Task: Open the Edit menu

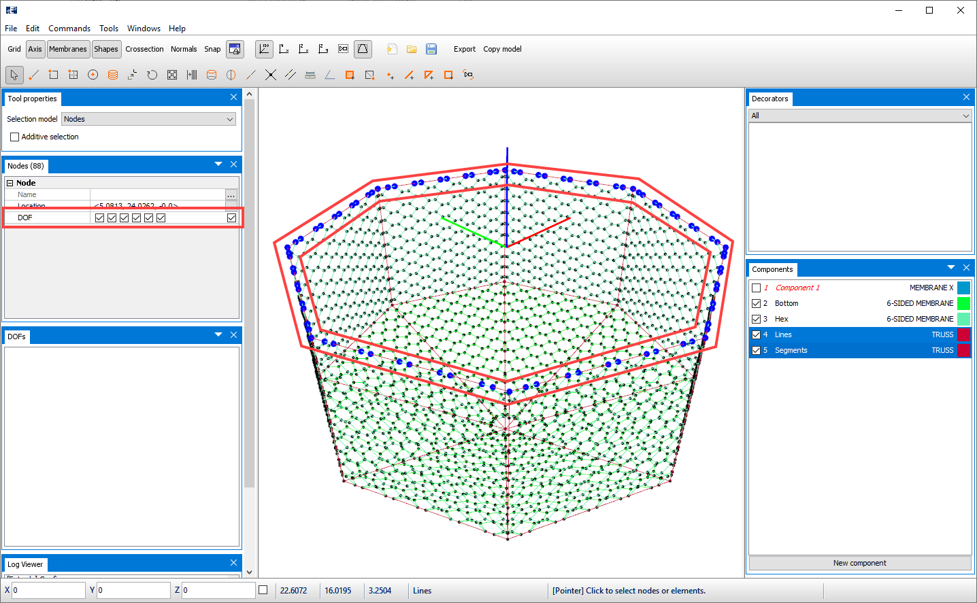Action: click(x=33, y=29)
